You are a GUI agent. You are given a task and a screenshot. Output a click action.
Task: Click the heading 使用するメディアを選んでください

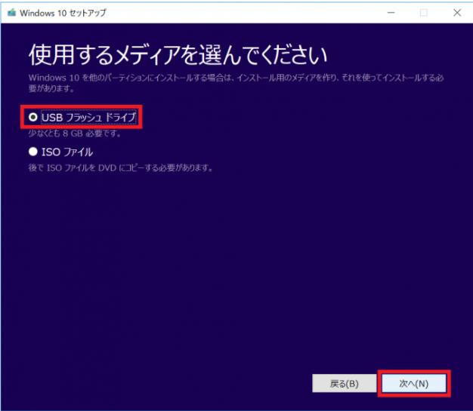pos(178,55)
